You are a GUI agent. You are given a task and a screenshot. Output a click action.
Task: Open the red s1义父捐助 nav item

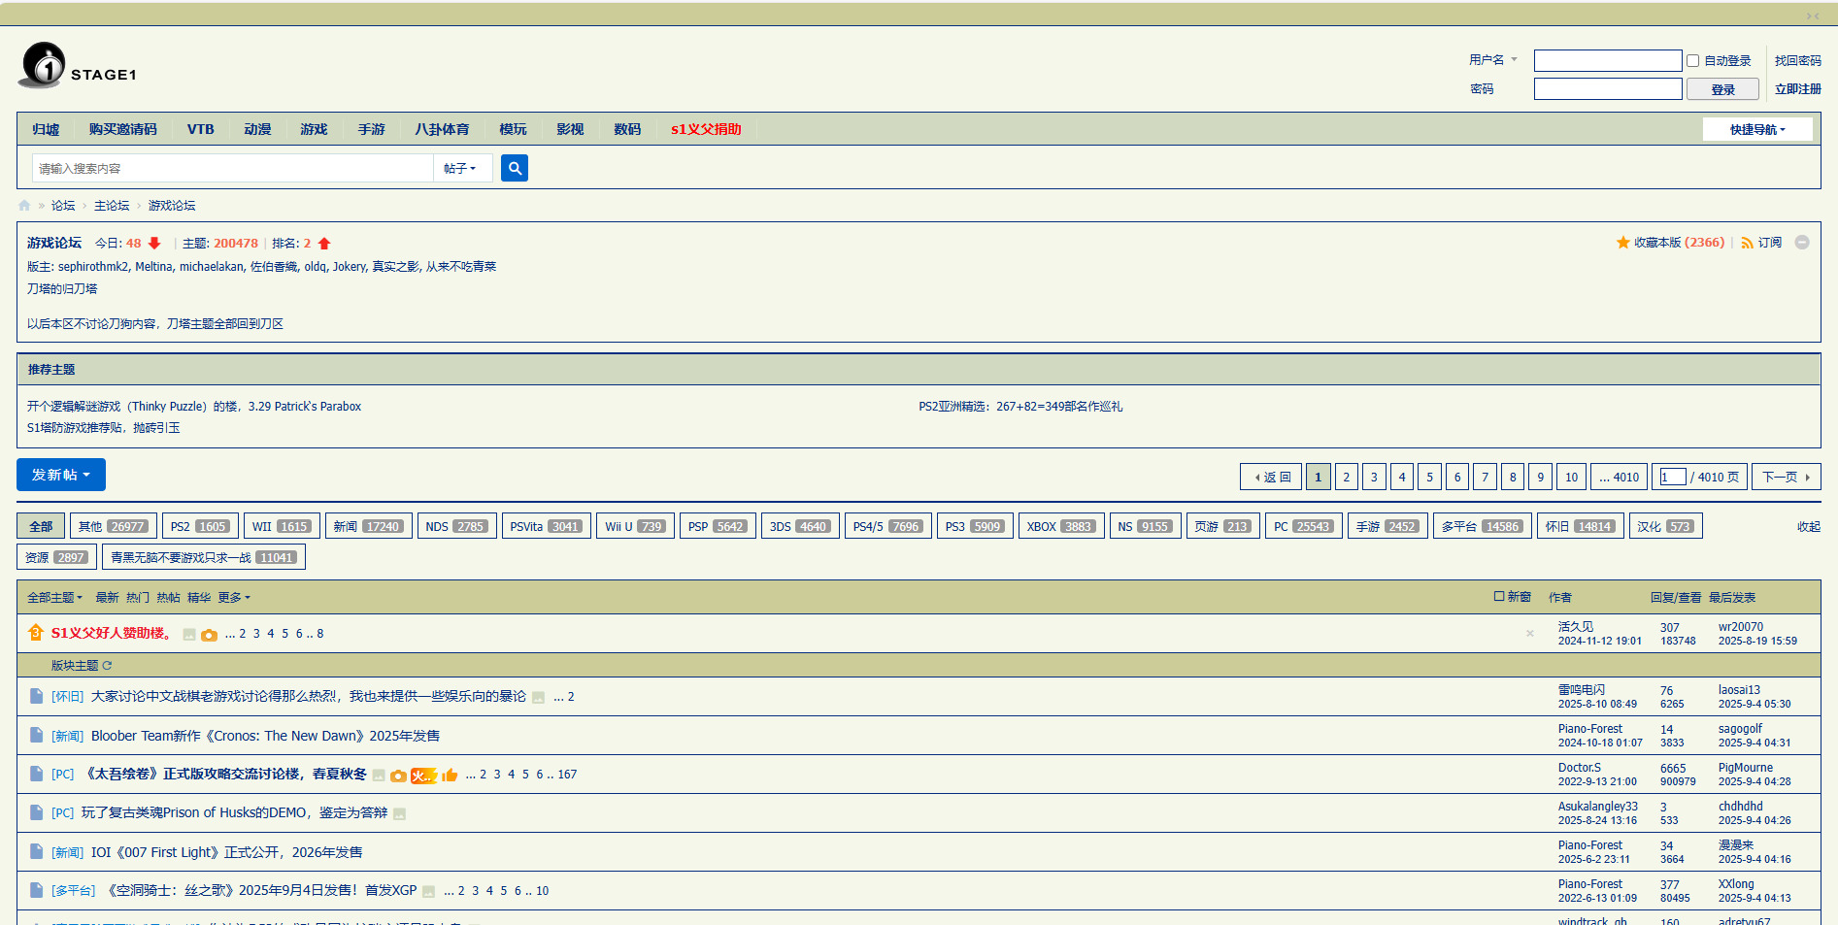[x=706, y=129]
